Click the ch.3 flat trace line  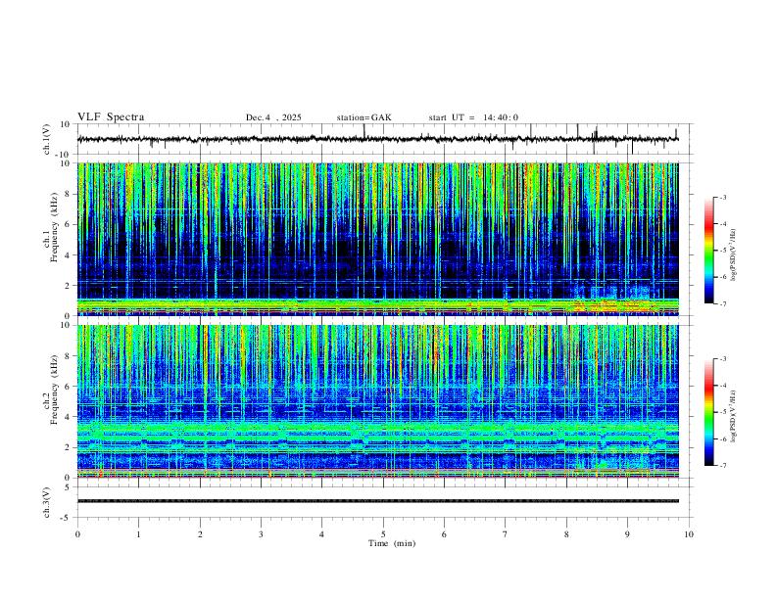tap(378, 501)
